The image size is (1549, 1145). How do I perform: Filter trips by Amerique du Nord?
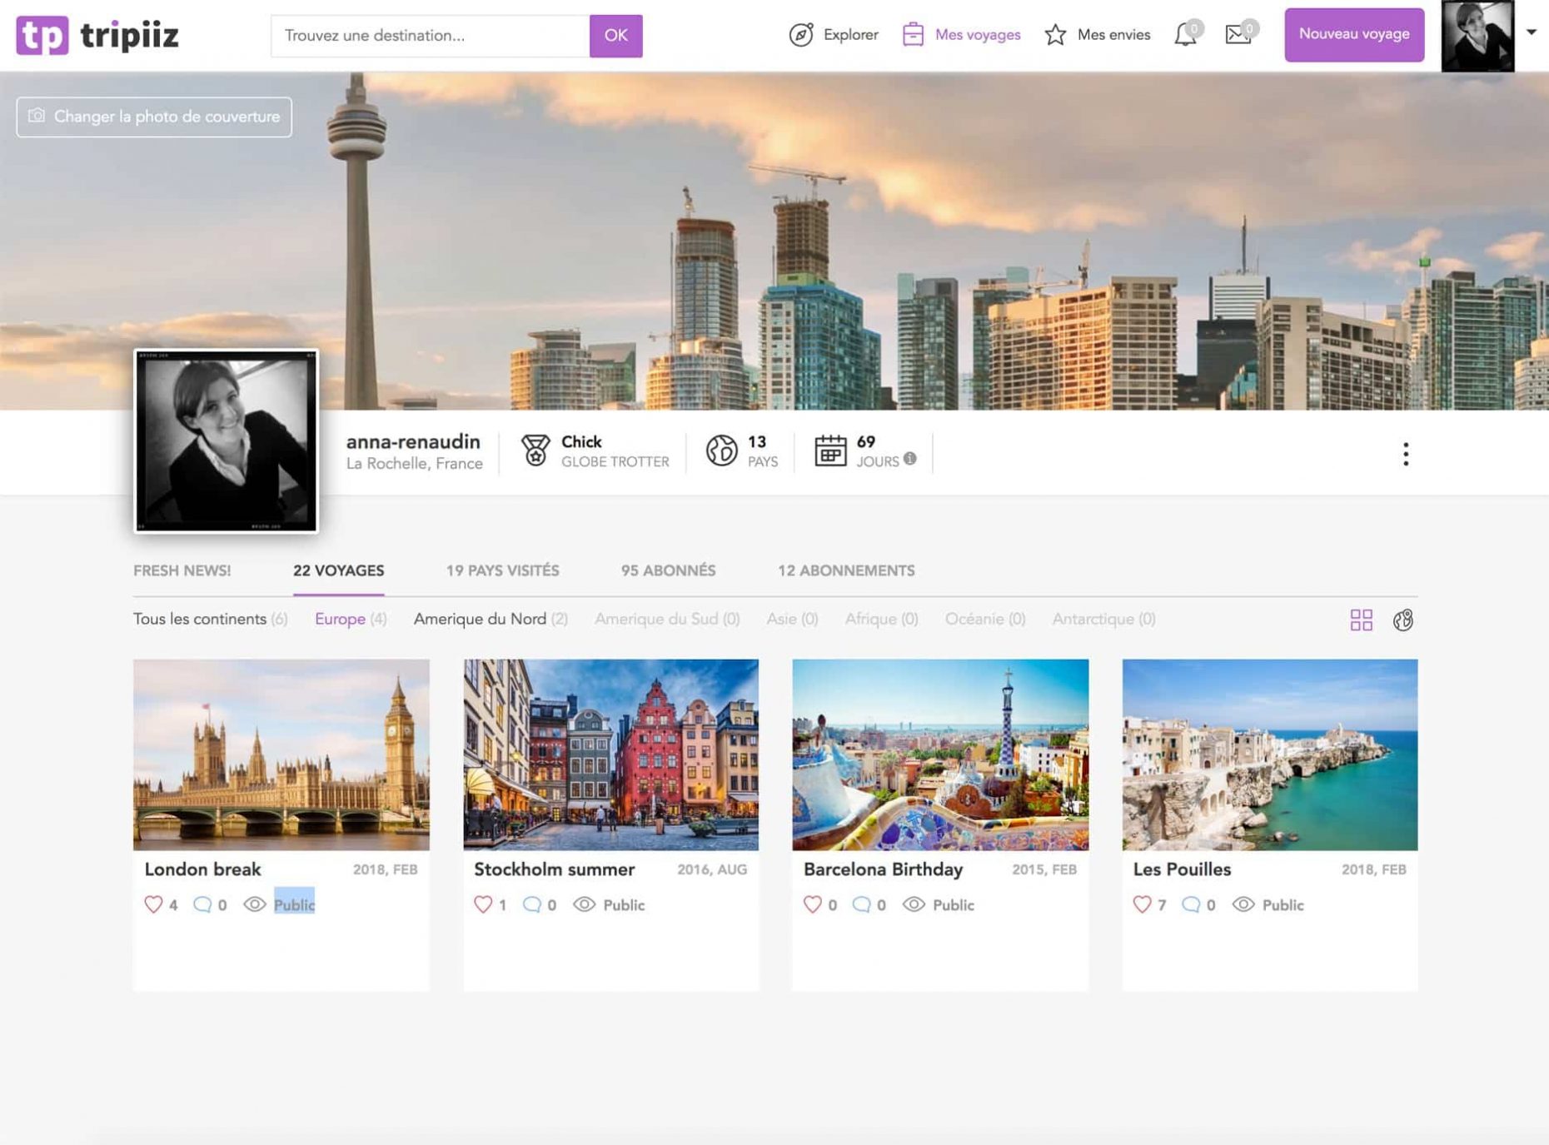click(491, 619)
